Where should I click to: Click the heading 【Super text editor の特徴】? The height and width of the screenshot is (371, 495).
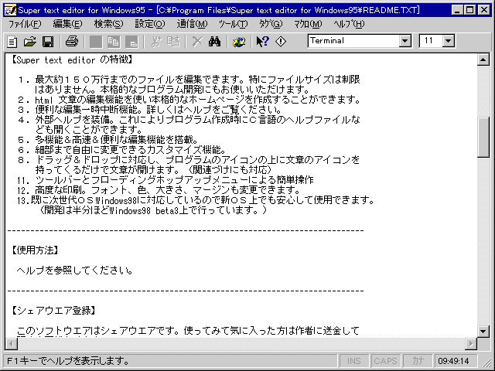click(72, 60)
